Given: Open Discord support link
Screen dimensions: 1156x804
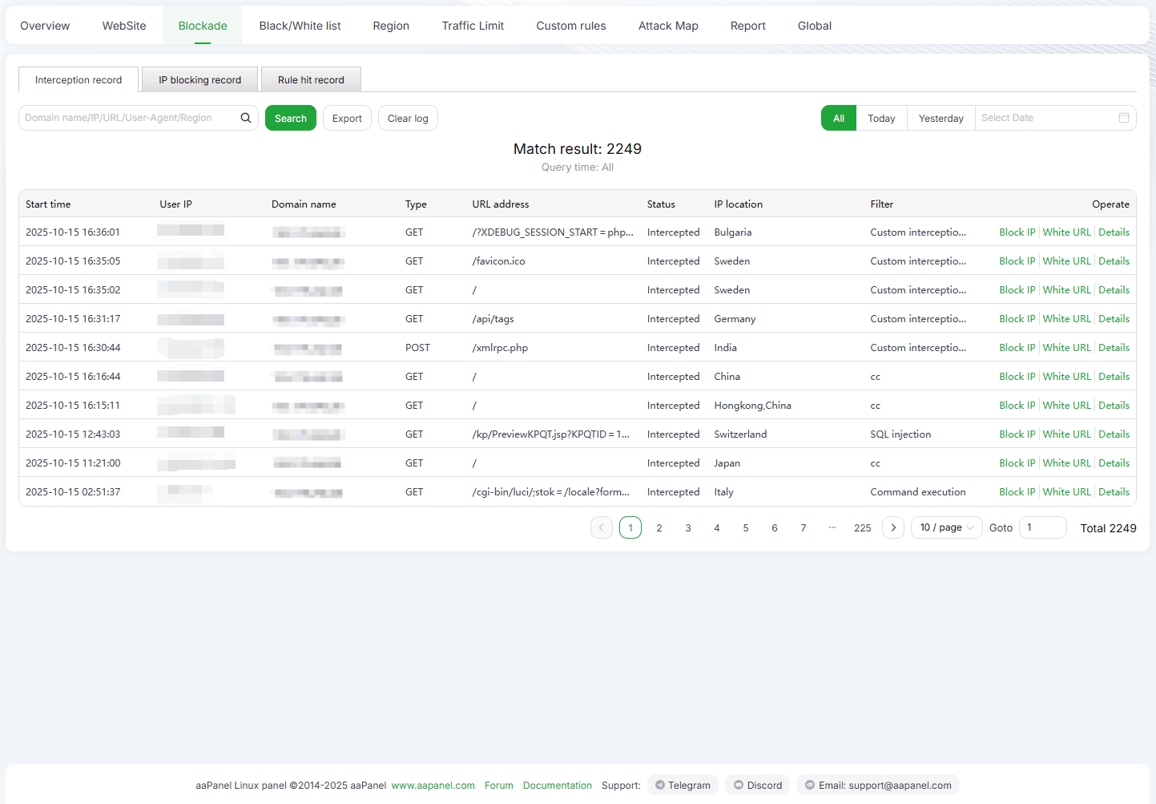Looking at the screenshot, I should pyautogui.click(x=758, y=786).
